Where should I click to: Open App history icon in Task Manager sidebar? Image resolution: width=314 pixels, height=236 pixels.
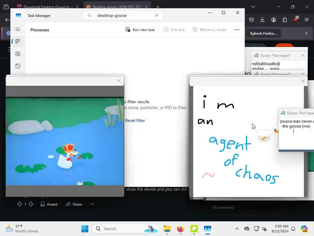tap(18, 66)
